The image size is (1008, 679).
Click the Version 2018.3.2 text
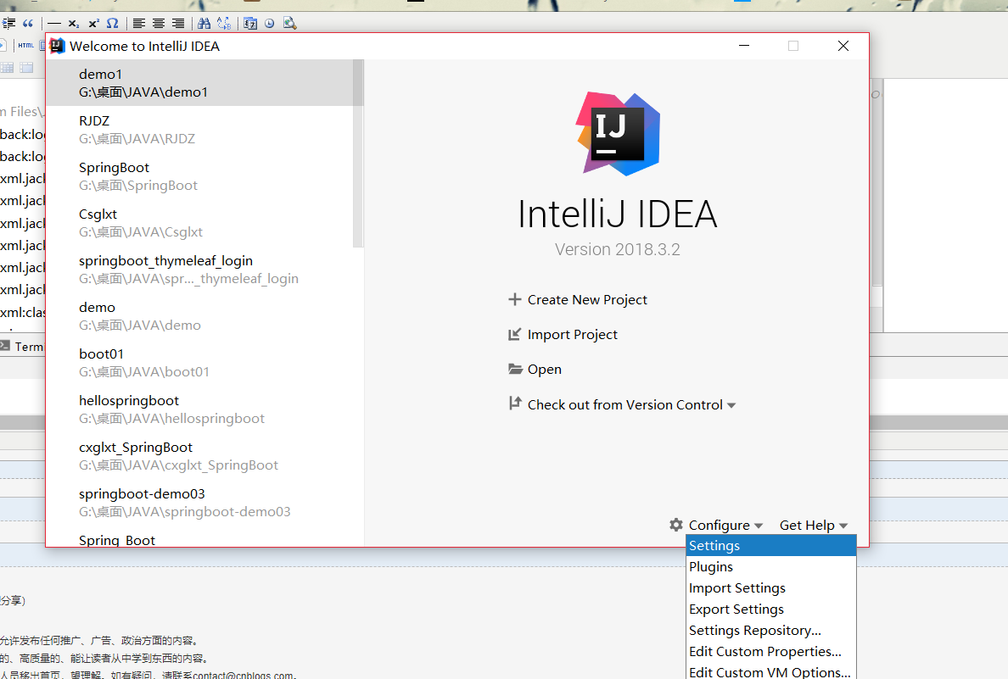617,249
